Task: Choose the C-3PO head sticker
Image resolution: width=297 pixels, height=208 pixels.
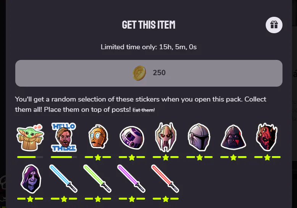Action: click(x=98, y=136)
